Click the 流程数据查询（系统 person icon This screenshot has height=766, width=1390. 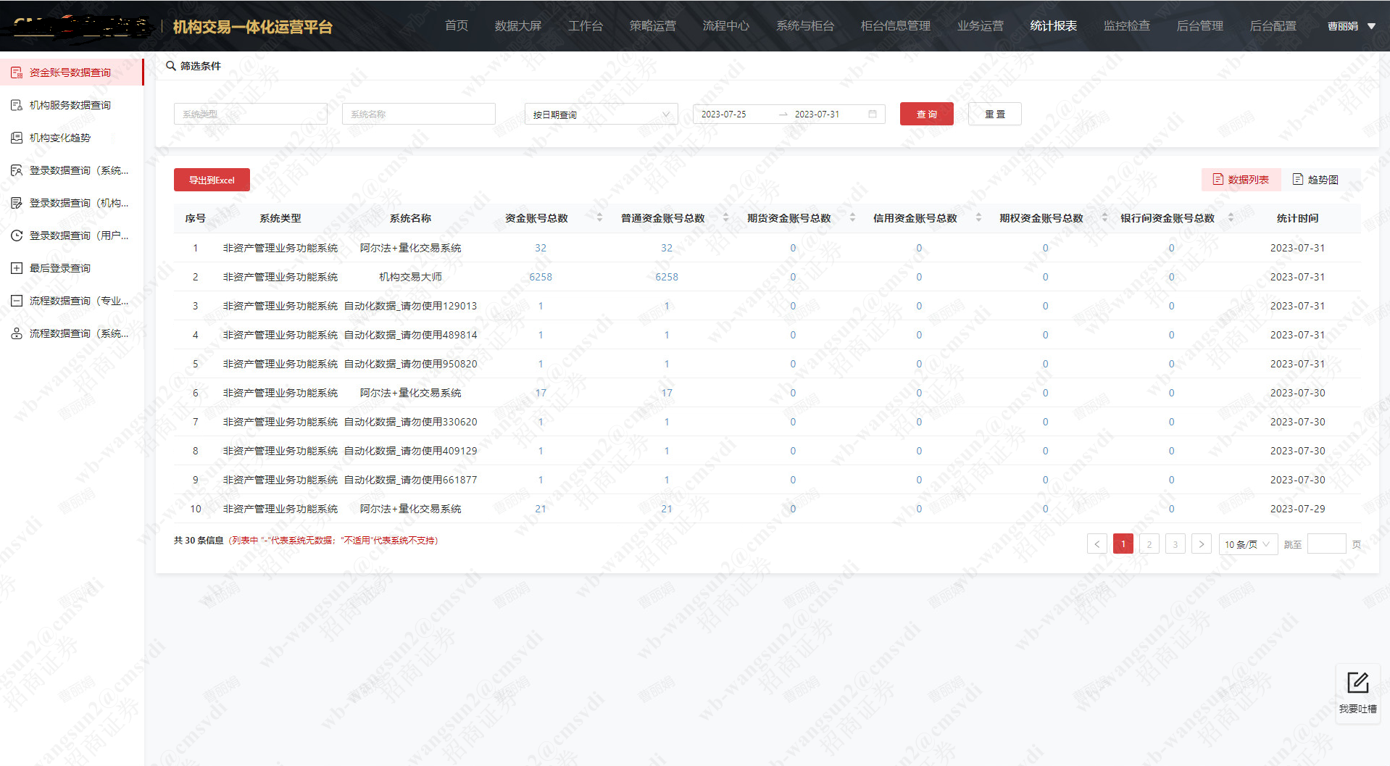pyautogui.click(x=17, y=333)
